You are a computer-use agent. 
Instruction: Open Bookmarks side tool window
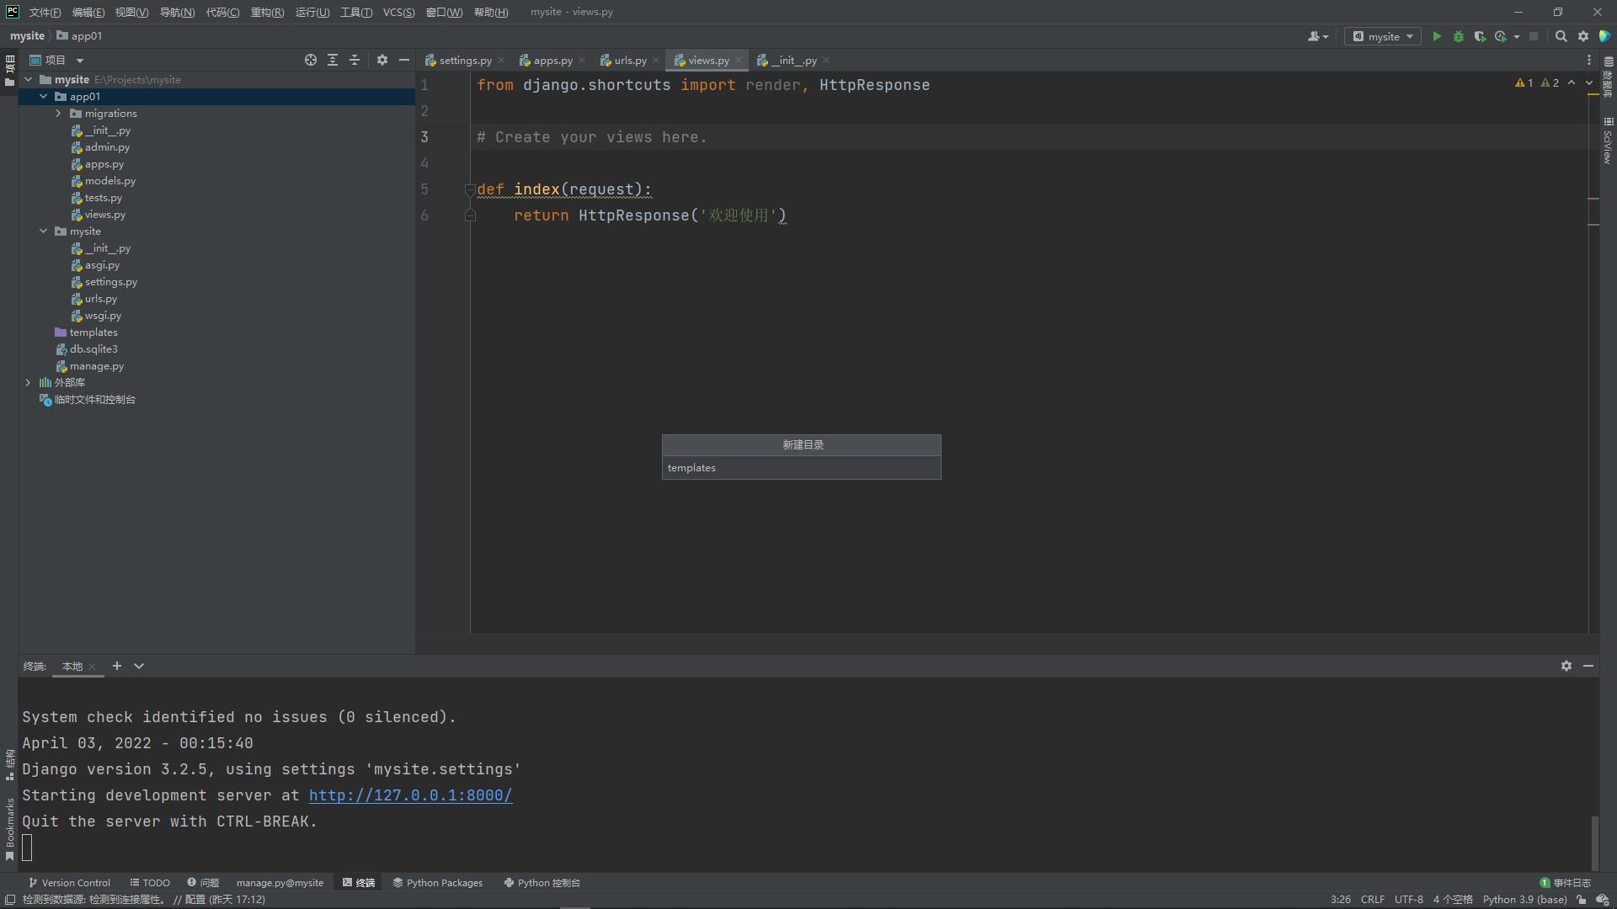(9, 829)
